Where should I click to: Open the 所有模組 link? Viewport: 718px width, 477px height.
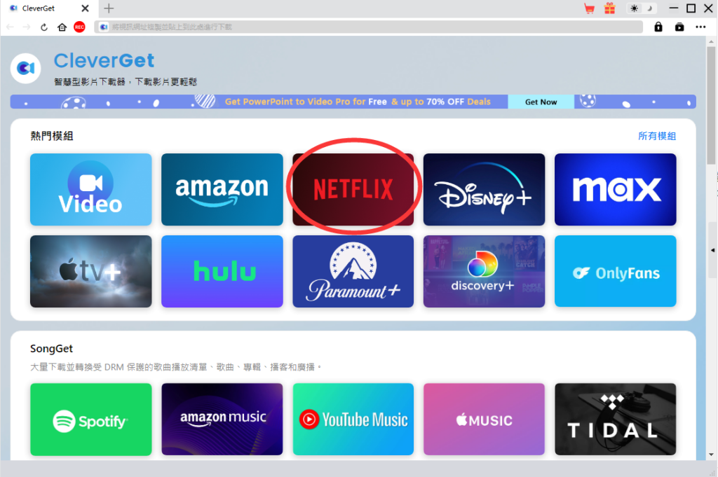point(657,136)
